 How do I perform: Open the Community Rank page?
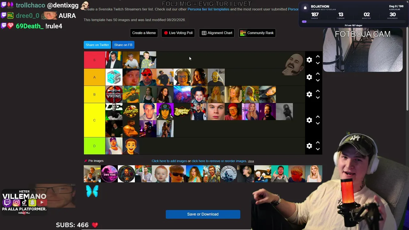(x=257, y=33)
